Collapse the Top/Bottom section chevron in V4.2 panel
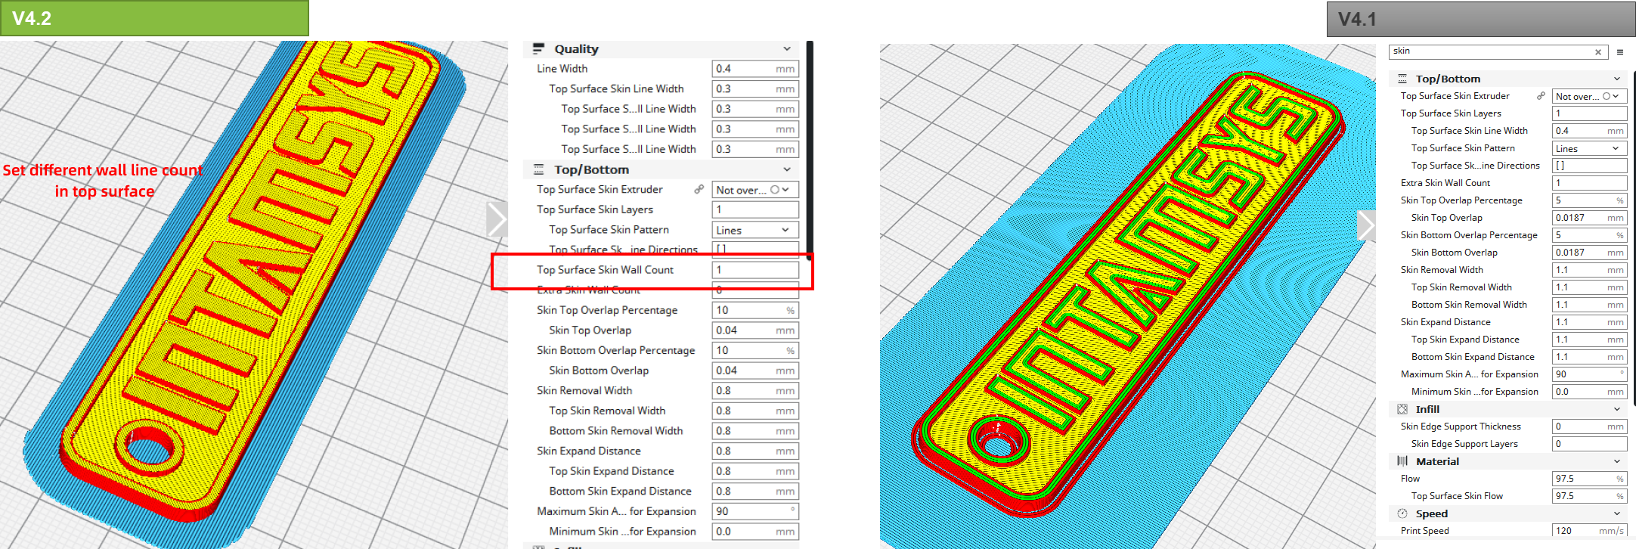The width and height of the screenshot is (1636, 549). tap(787, 169)
